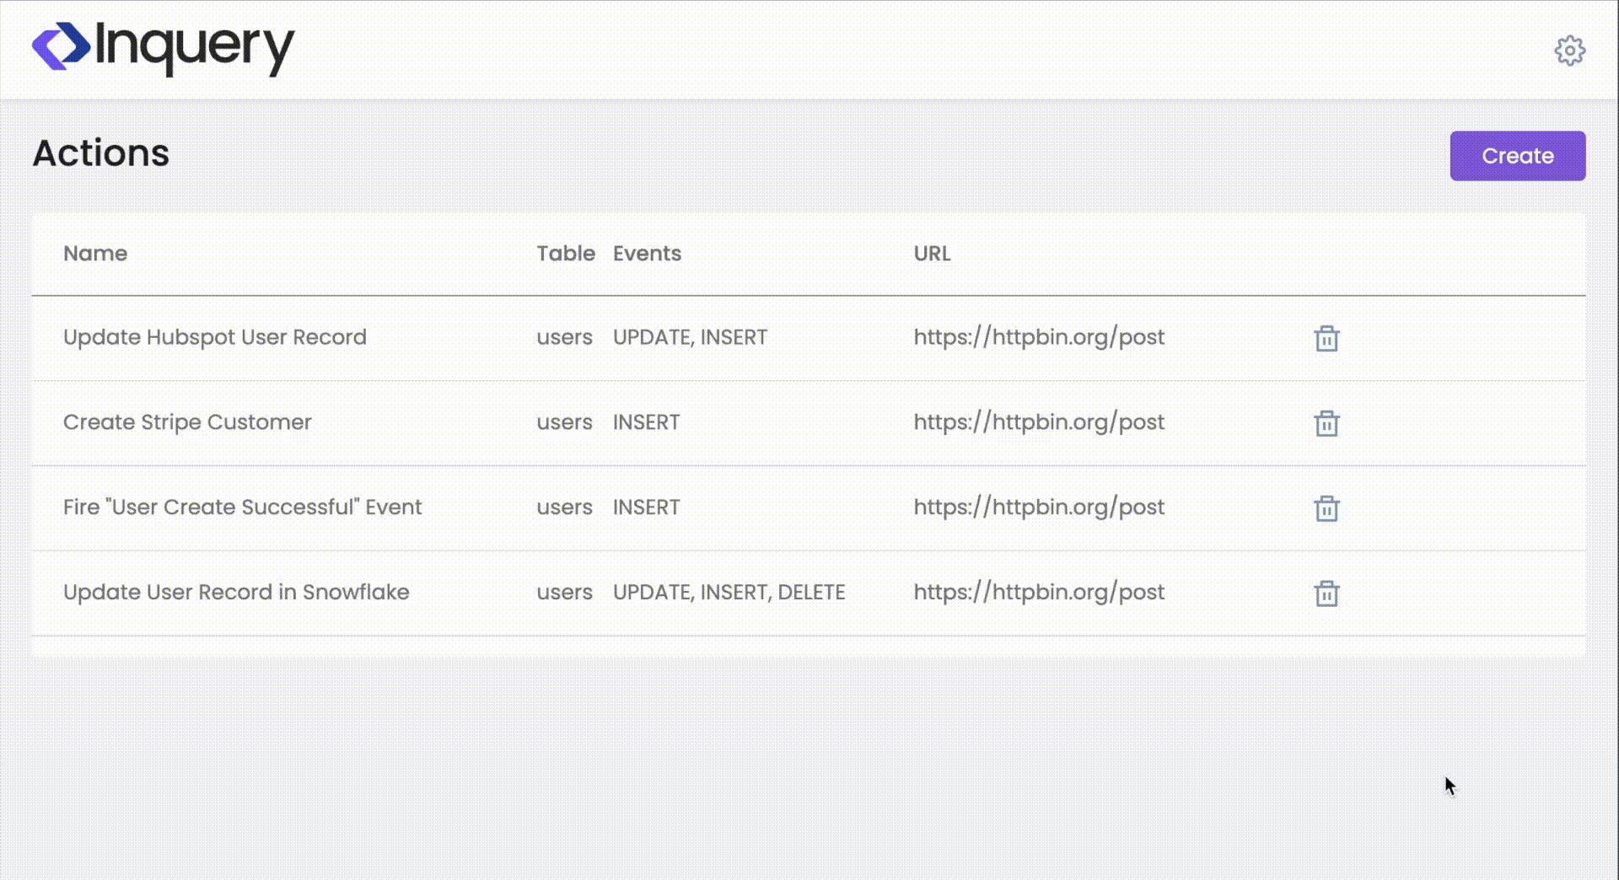The height and width of the screenshot is (880, 1619).
Task: Delete the Update User Record in Snowflake action
Action: [x=1326, y=593]
